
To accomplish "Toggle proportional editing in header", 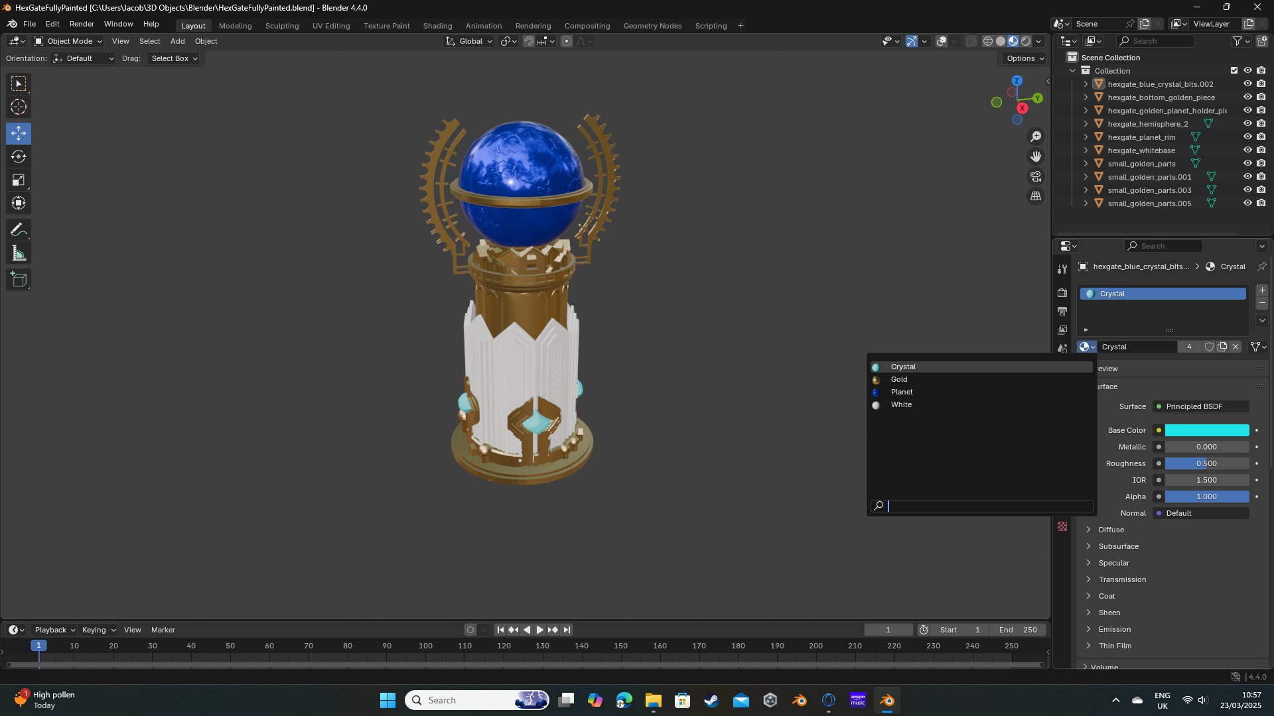I will coord(567,41).
